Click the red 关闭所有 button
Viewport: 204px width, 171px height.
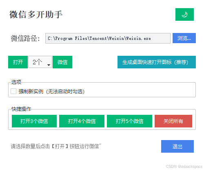tap(173, 121)
